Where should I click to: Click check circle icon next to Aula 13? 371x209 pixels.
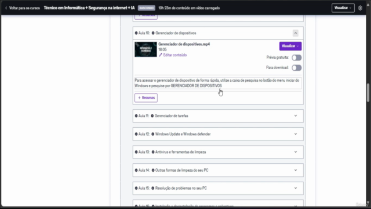pos(136,152)
